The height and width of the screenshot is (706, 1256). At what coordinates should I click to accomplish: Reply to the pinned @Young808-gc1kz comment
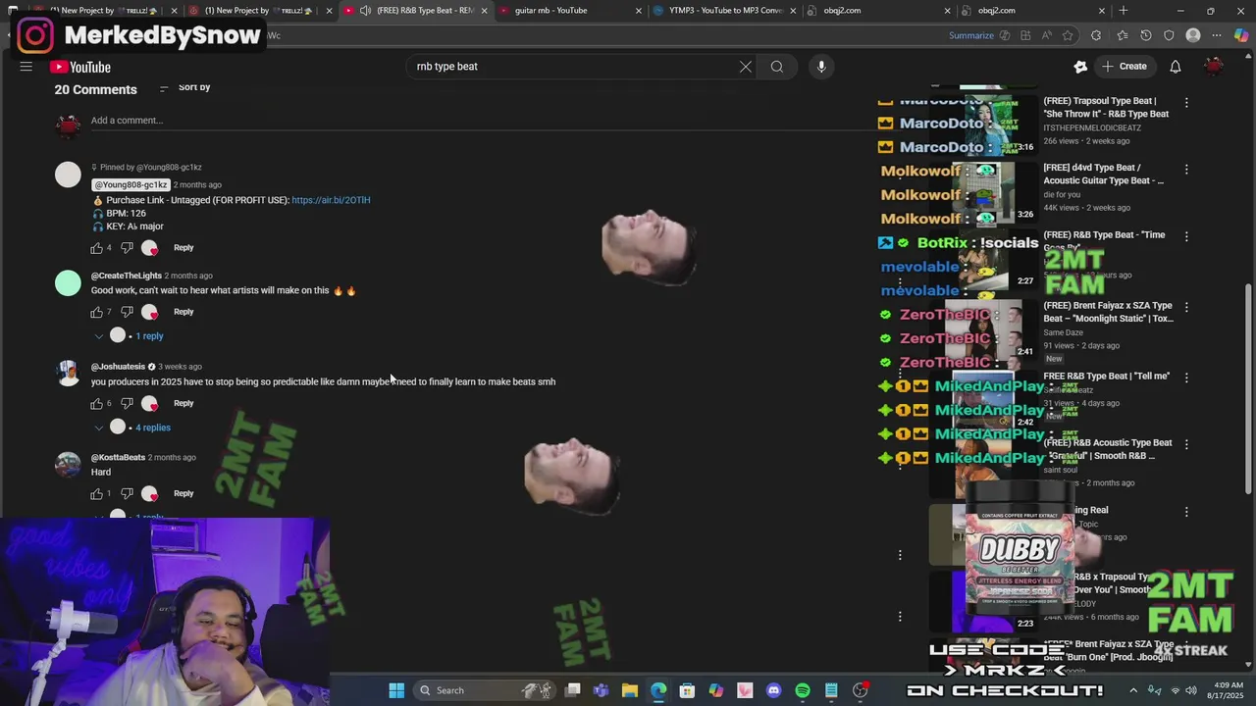pyautogui.click(x=183, y=248)
